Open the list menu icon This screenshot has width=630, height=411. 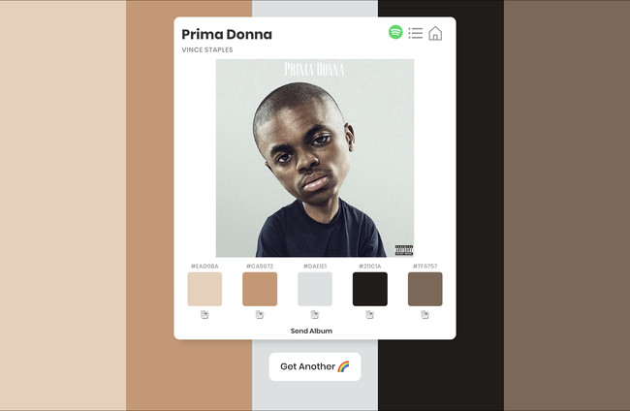click(x=416, y=33)
